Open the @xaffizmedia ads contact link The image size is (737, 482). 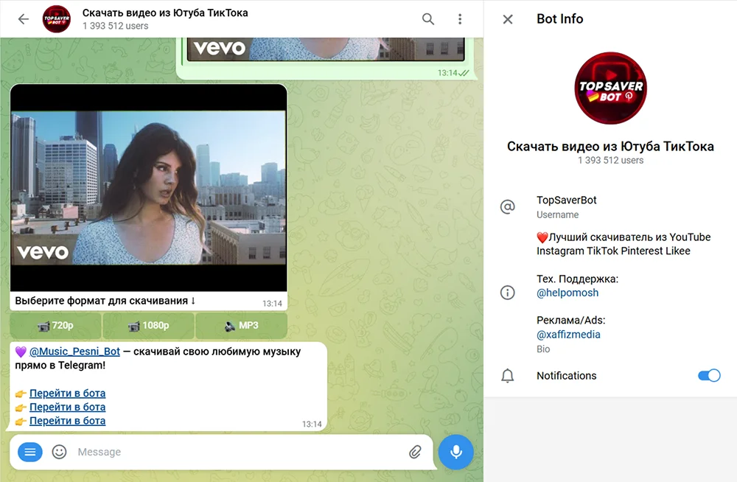click(568, 335)
